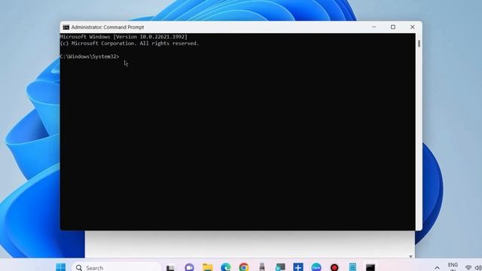Open the monitor app icon in taskbar

[x=280, y=267]
